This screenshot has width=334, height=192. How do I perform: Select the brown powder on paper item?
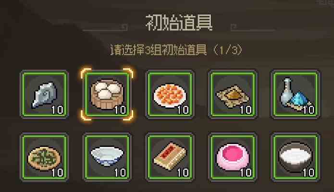(233, 95)
